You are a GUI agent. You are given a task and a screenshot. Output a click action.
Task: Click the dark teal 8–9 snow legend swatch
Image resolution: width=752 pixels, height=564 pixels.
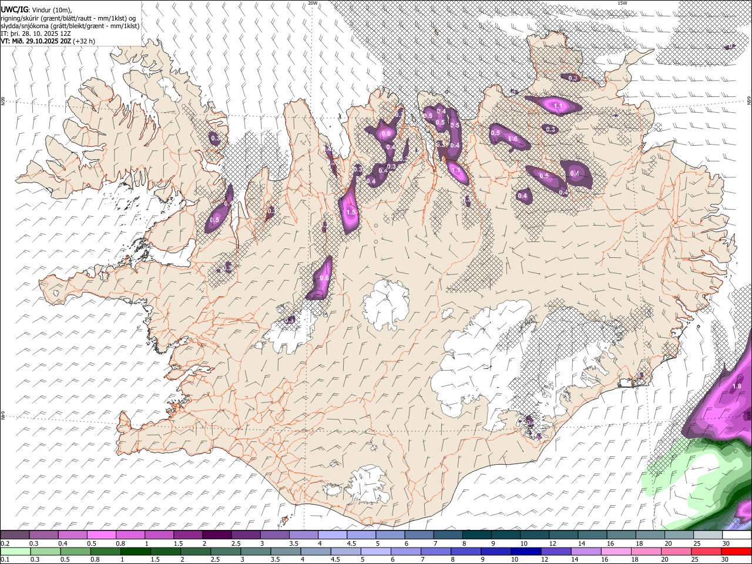click(476, 535)
